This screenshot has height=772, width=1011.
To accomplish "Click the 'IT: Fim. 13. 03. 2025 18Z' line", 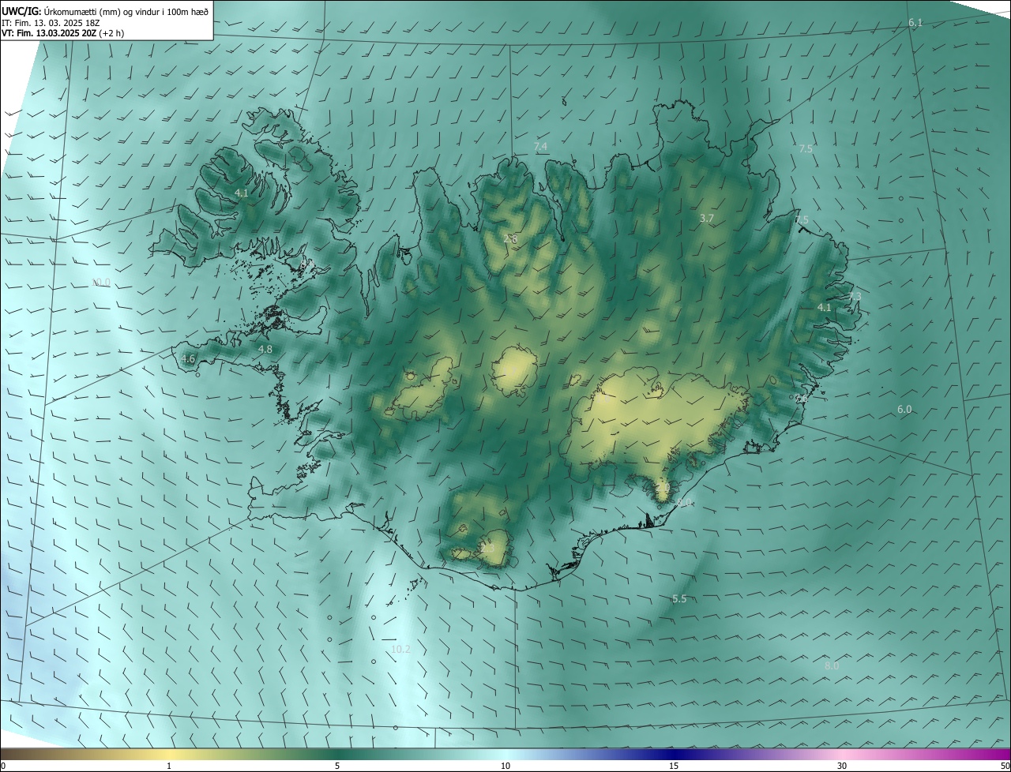I will click(51, 23).
